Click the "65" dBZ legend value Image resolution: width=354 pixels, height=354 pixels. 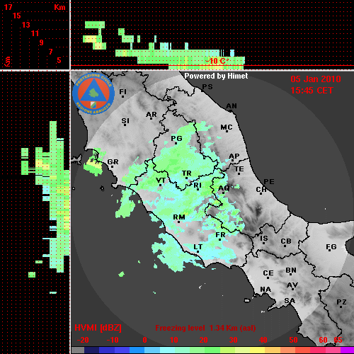point(338,340)
